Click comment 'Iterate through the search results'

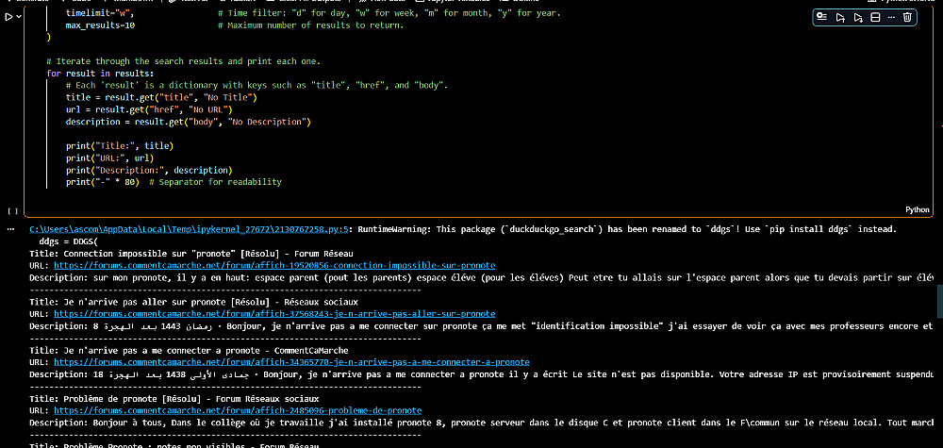[184, 61]
